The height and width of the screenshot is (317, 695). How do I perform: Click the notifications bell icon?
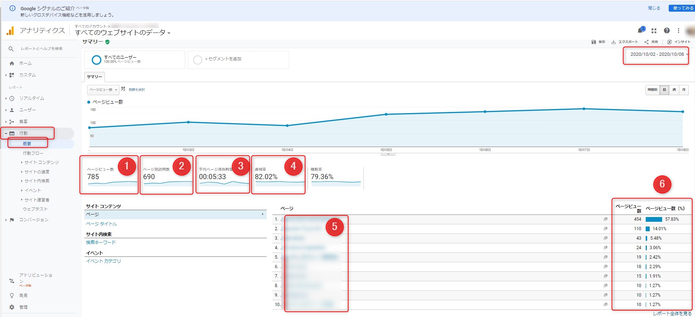(640, 30)
